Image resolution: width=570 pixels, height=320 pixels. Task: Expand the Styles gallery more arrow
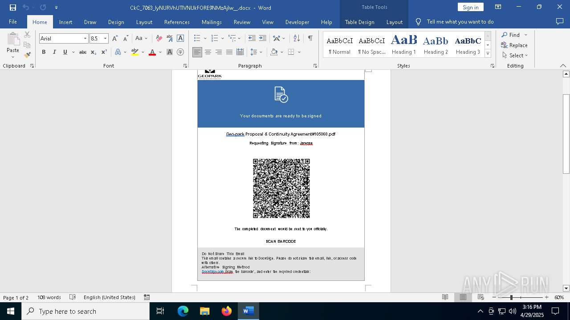coord(488,54)
